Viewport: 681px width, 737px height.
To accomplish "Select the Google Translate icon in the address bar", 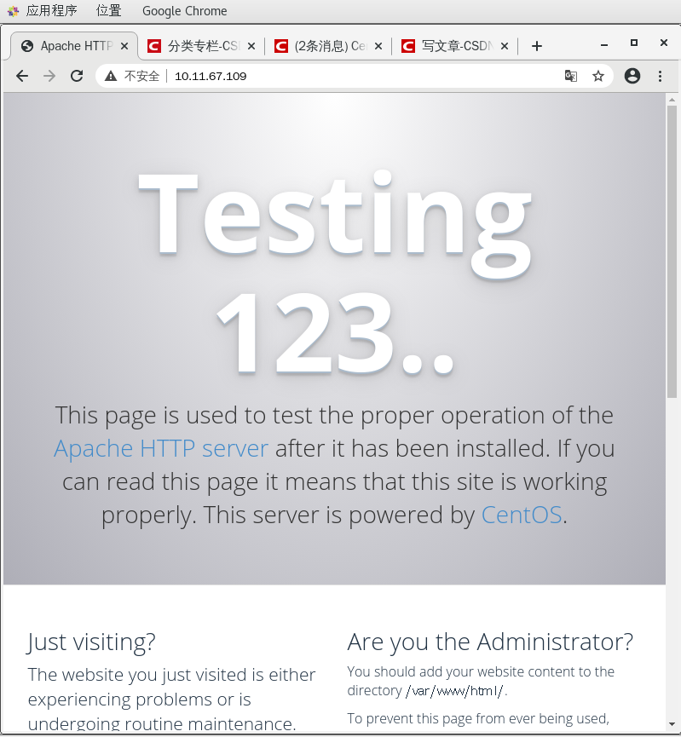I will click(x=570, y=76).
